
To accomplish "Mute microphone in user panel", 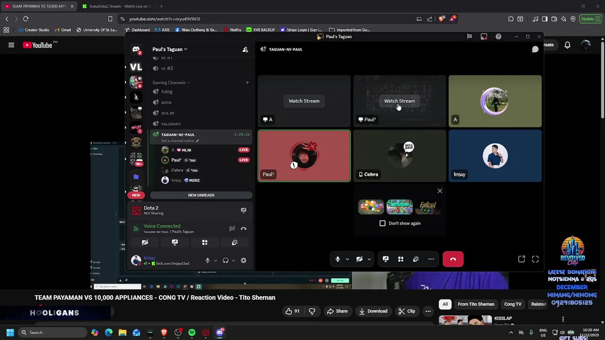I will (207, 260).
